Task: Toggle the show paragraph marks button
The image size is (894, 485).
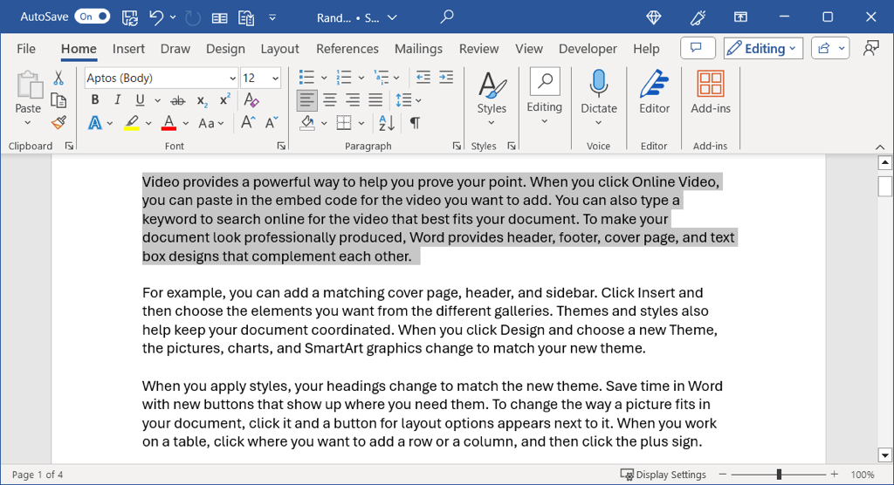Action: tap(415, 123)
